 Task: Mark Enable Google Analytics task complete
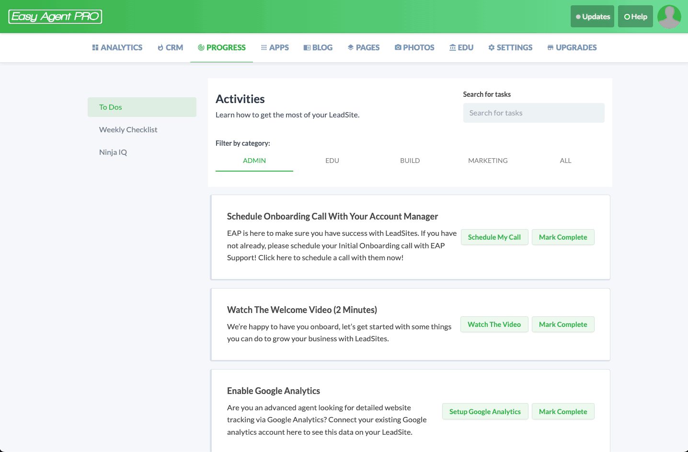[x=563, y=412]
